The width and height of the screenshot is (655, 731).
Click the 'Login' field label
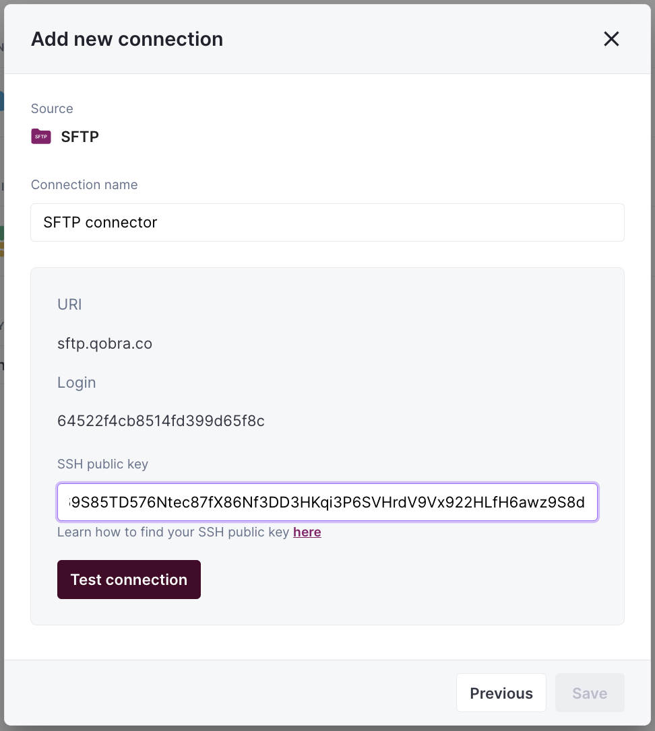[x=76, y=382]
